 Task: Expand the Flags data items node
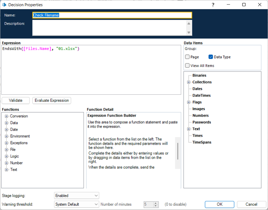(x=189, y=102)
